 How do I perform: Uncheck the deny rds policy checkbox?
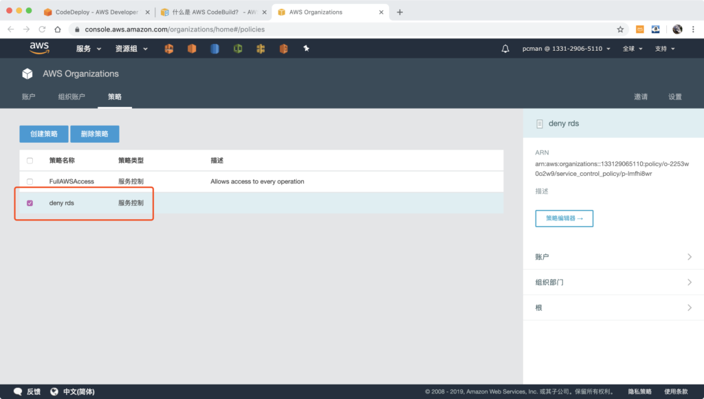(30, 203)
